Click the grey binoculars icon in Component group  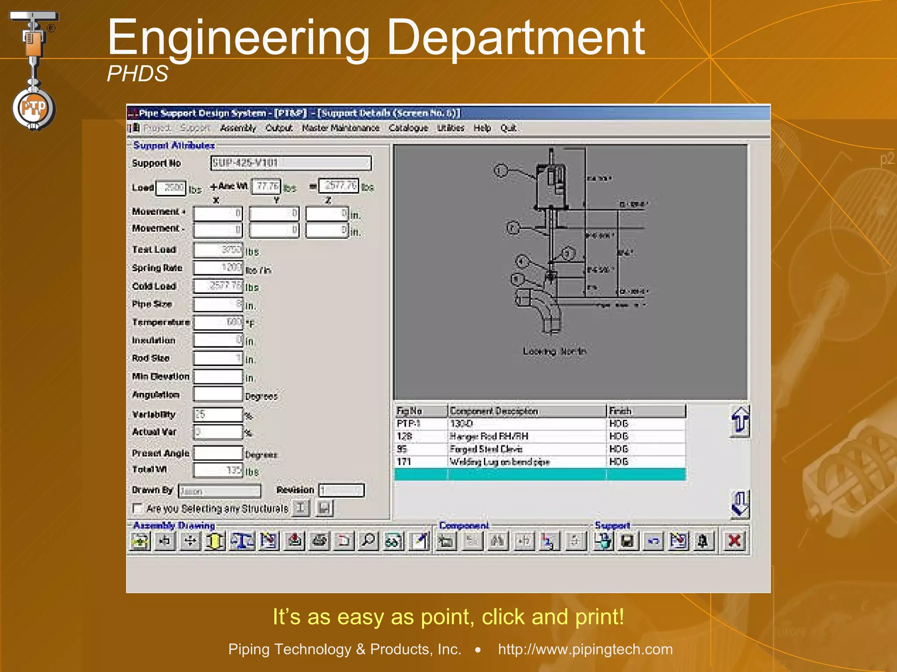tap(498, 541)
